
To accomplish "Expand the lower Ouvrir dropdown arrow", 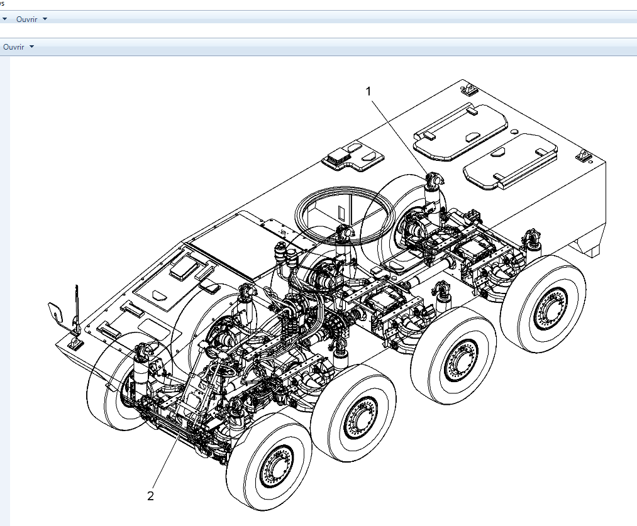I will tap(32, 47).
